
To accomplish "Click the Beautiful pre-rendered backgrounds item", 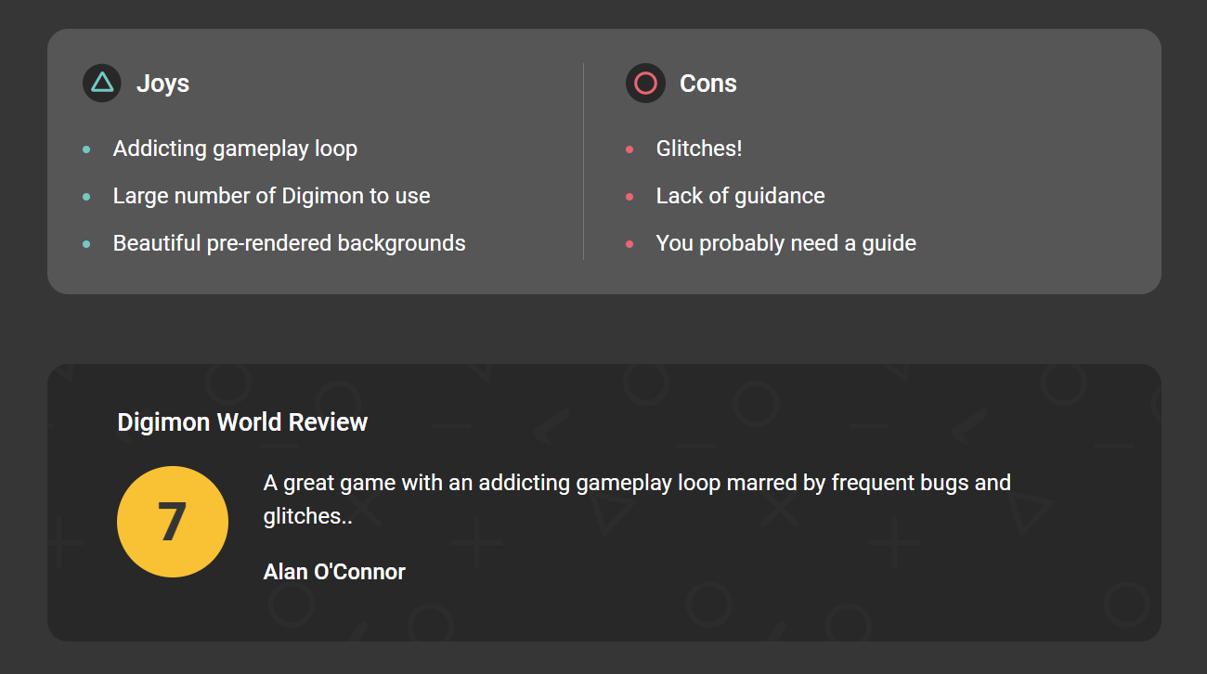I will pyautogui.click(x=290, y=243).
